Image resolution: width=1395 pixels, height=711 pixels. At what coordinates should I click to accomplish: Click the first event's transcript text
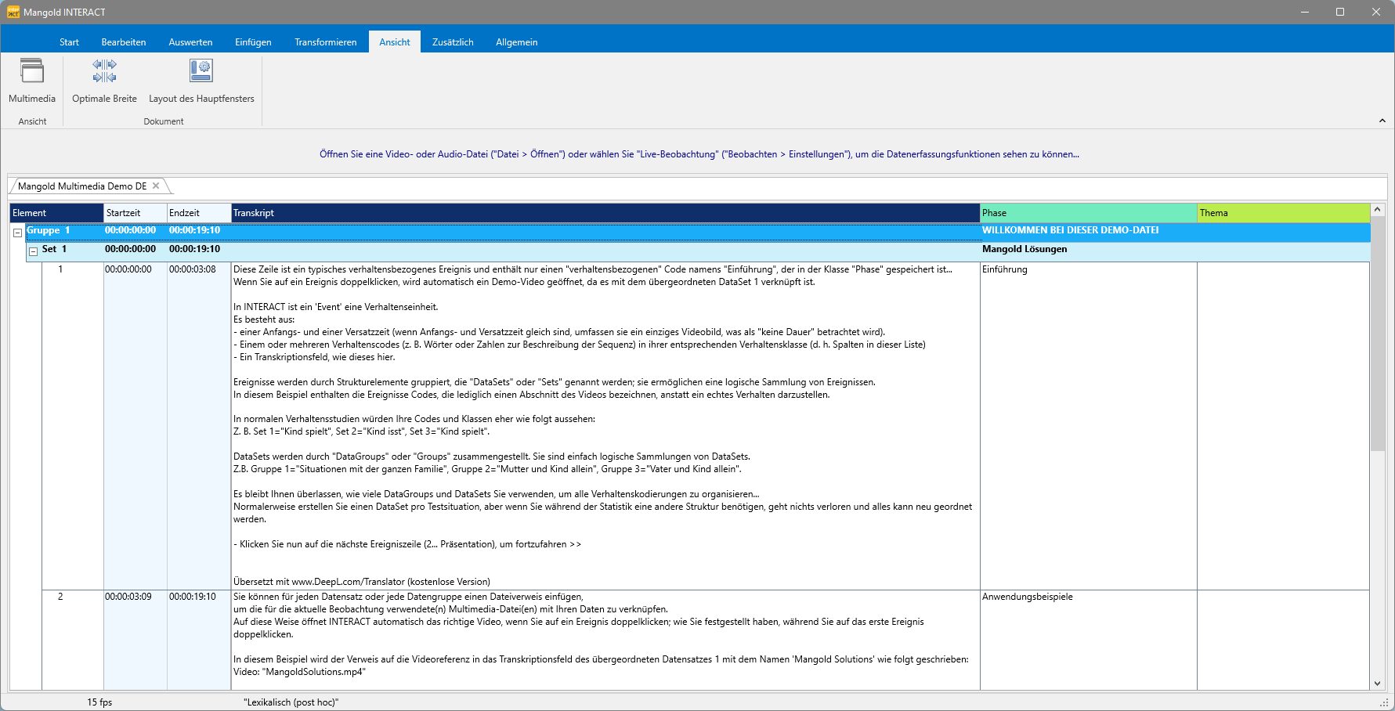click(x=605, y=425)
